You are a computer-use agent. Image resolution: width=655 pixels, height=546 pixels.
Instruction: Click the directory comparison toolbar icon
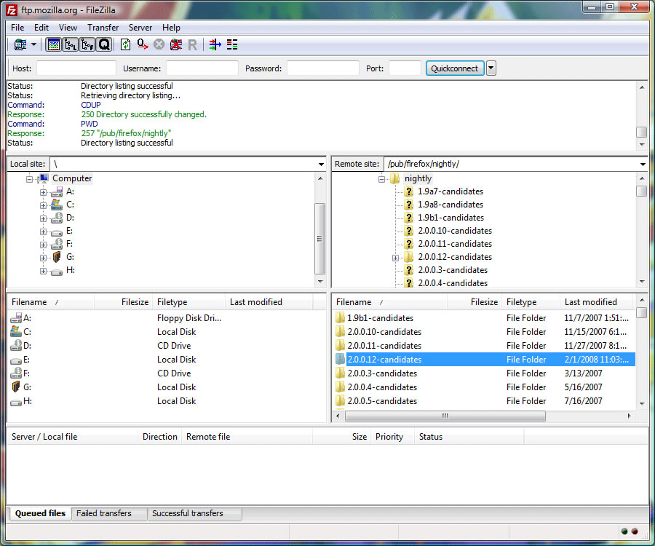232,44
